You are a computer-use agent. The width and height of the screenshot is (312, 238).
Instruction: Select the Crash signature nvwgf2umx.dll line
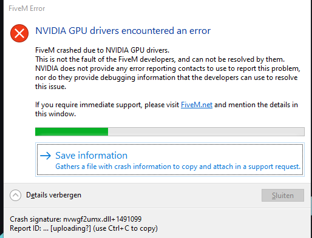tap(76, 219)
